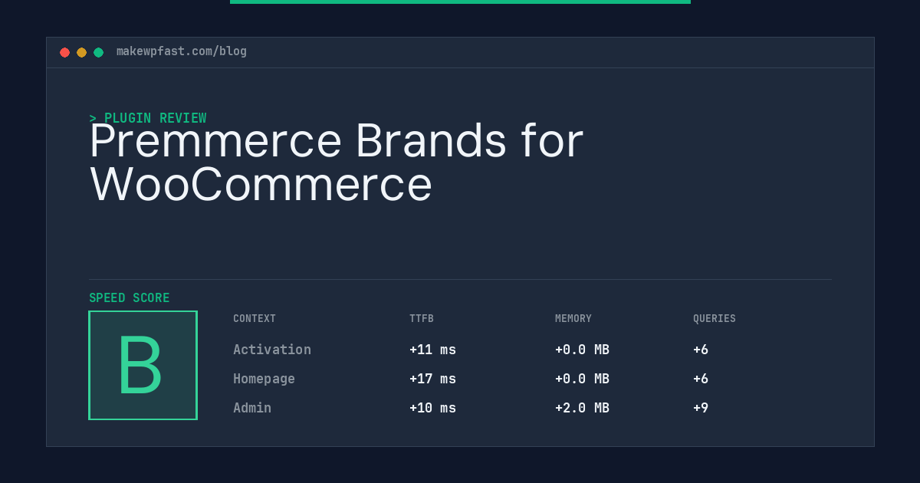Click the 'Premmerce Brands for WooCommerce' title
This screenshot has height=483, width=920.
(337, 163)
